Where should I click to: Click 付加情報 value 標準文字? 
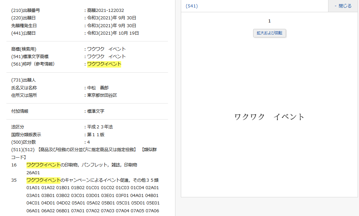tap(96, 111)
